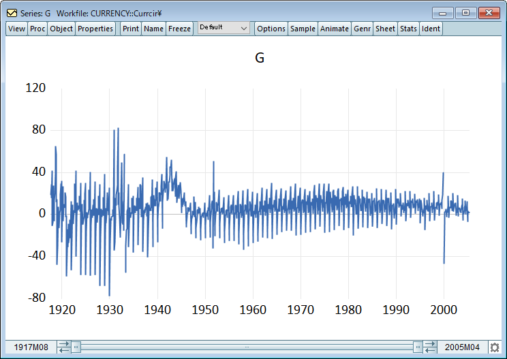Click the Sample button
Image resolution: width=507 pixels, height=359 pixels.
click(x=303, y=29)
